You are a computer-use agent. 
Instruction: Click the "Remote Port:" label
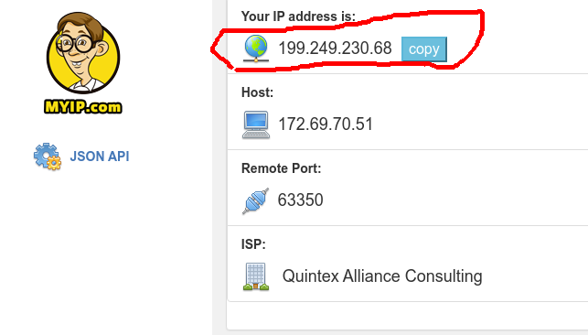click(x=282, y=168)
